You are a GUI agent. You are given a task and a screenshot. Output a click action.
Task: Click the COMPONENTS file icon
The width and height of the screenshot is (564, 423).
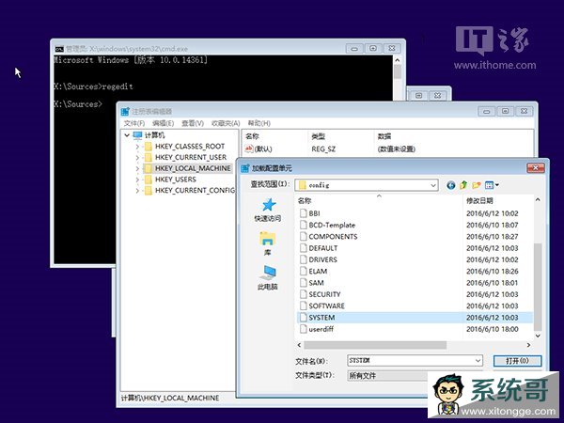point(304,236)
